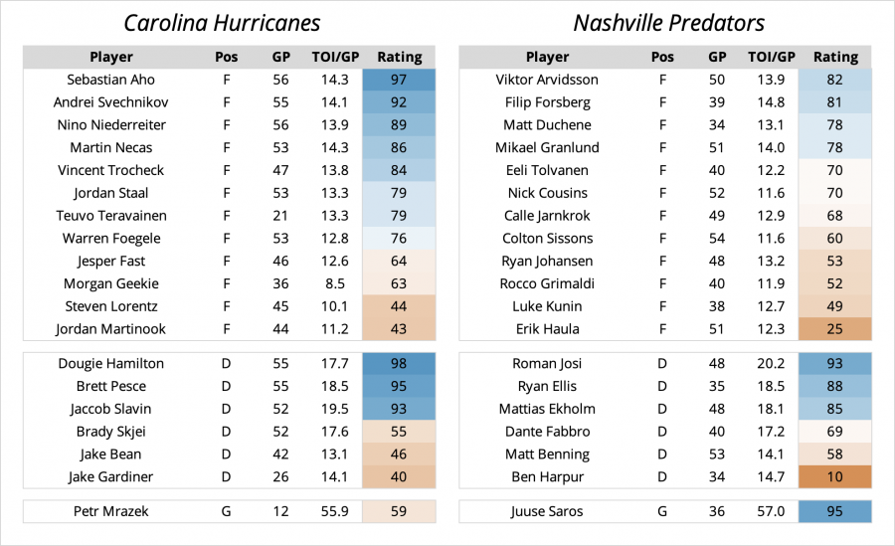Click Jaccob Slavin's 19.5 TOI/GP value
The image size is (895, 546).
point(335,409)
